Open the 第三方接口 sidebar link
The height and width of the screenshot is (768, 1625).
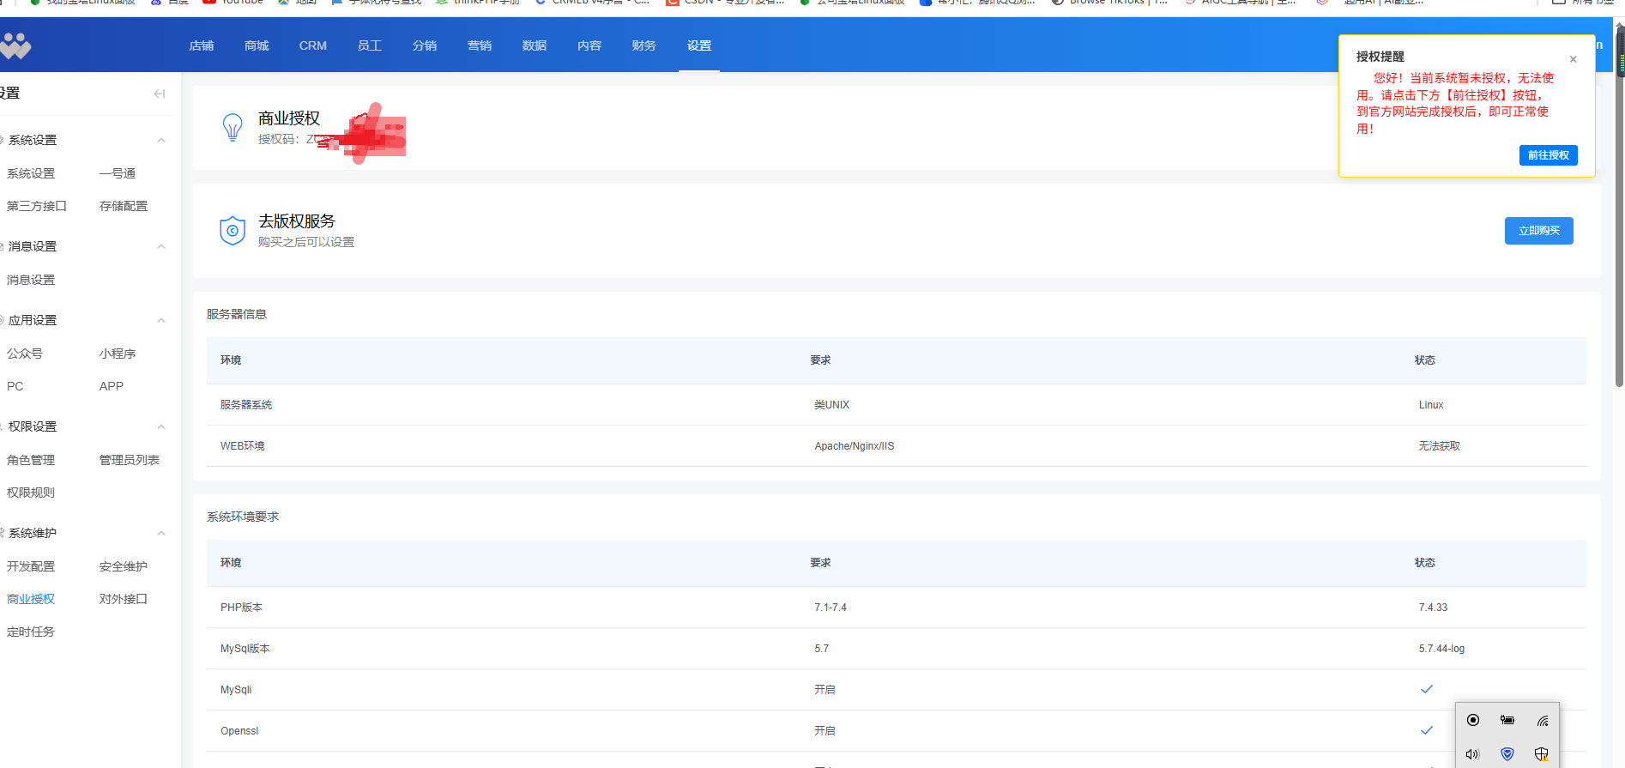pyautogui.click(x=37, y=206)
